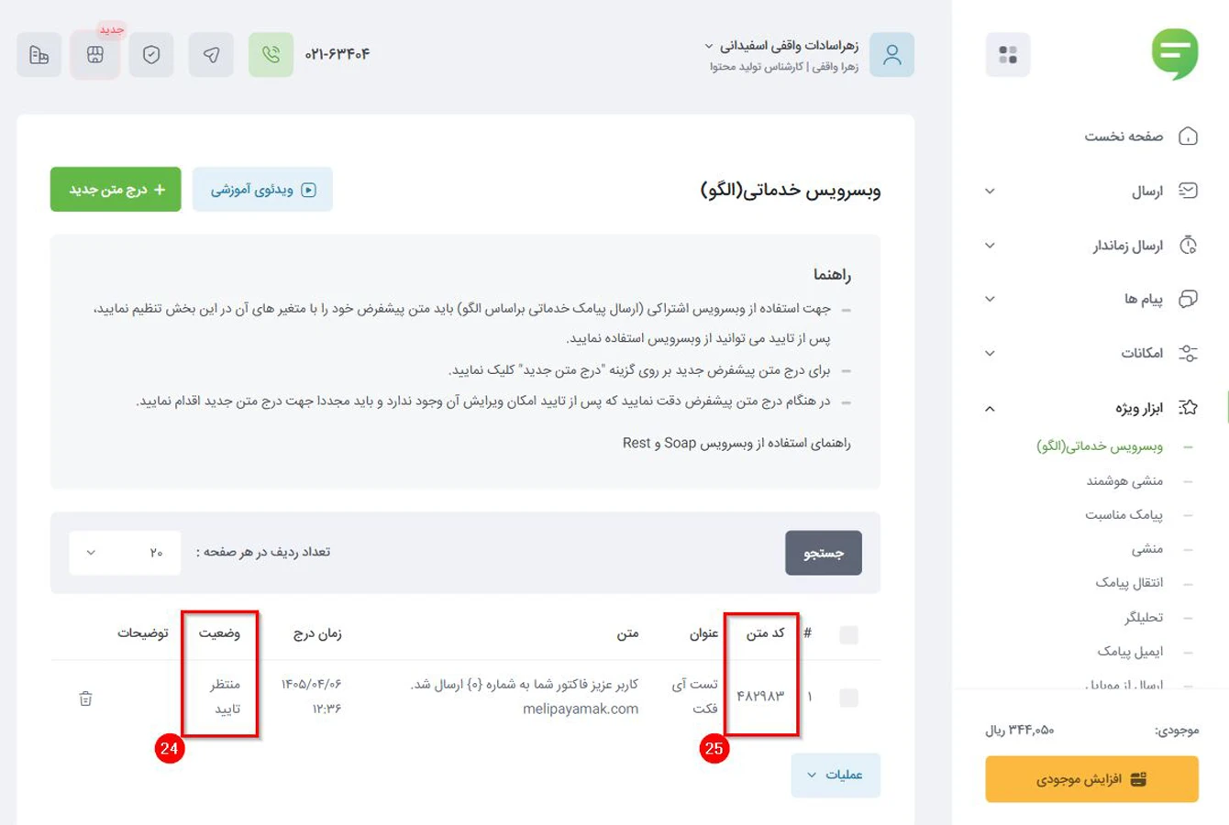Open Soap and Rest webservice guide link
The height and width of the screenshot is (825, 1229).
pos(736,443)
